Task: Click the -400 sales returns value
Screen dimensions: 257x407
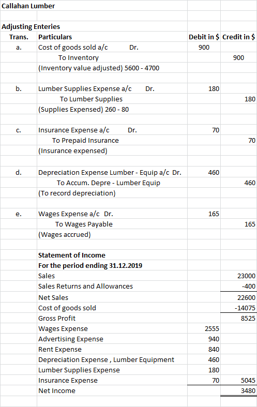Action: click(x=249, y=287)
